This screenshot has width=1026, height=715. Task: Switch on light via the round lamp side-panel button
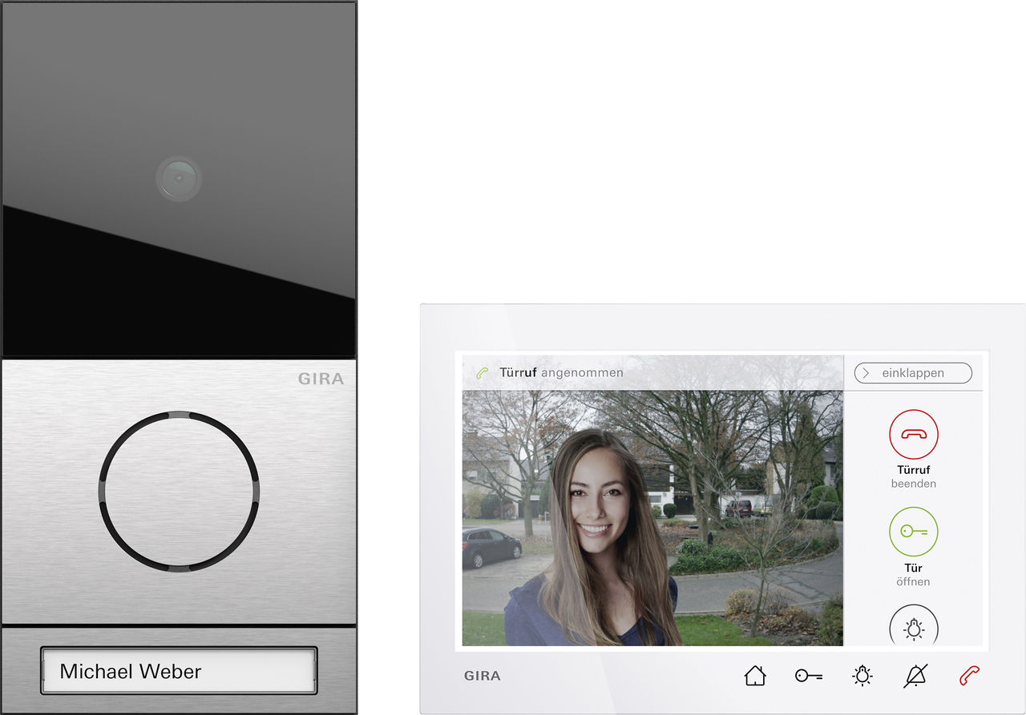[x=913, y=627]
